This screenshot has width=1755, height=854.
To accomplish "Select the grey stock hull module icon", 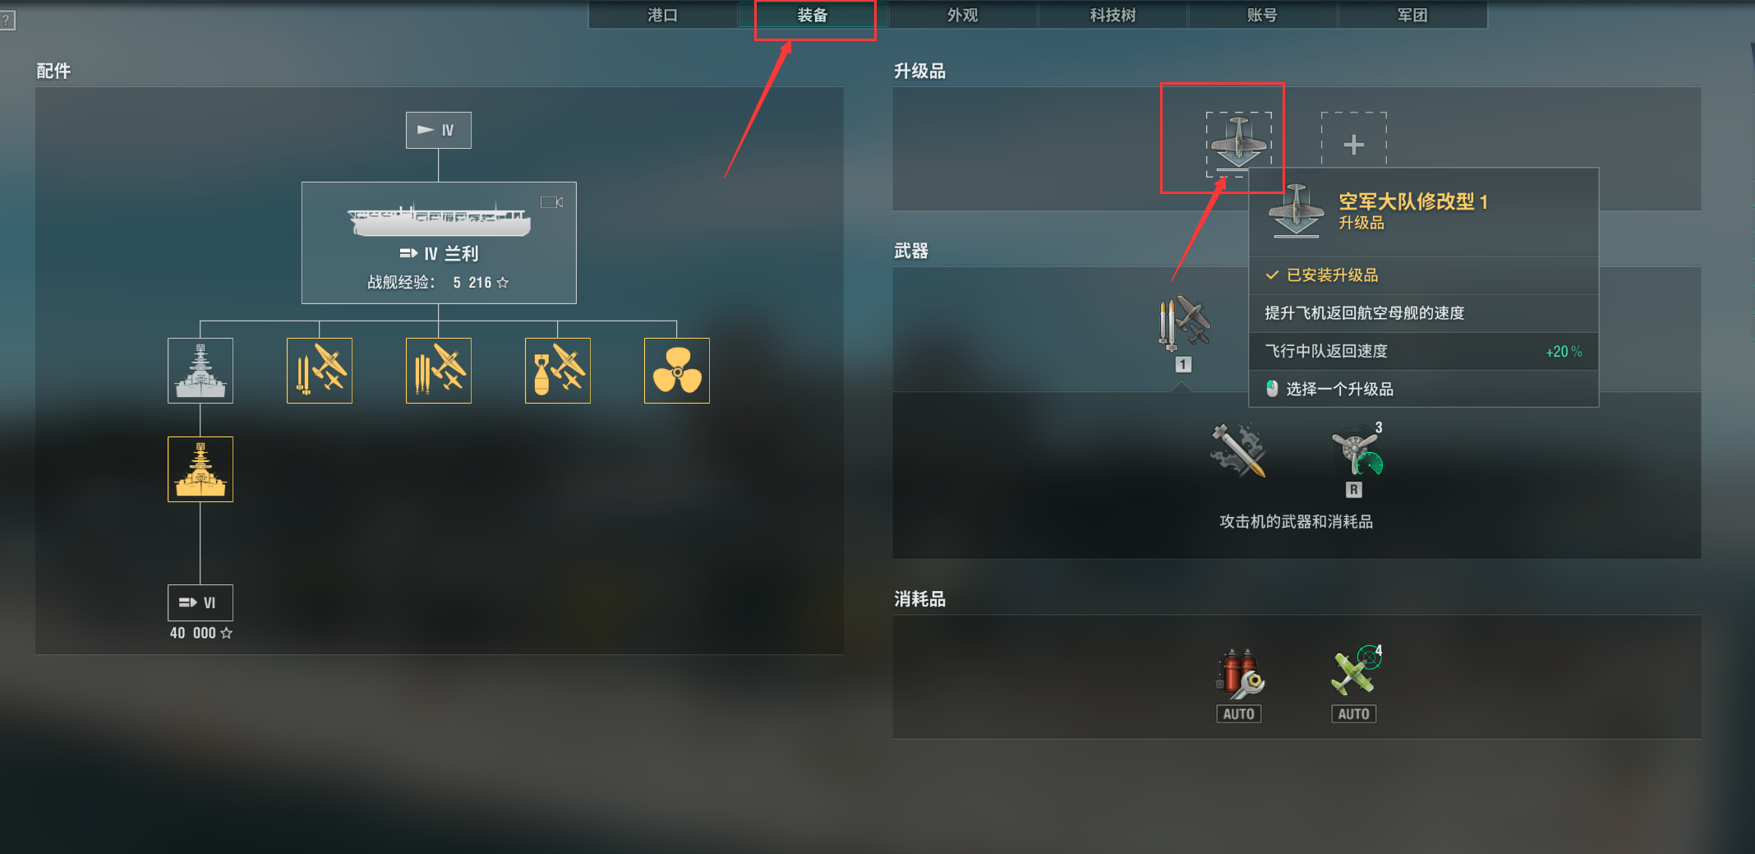I will coord(200,370).
